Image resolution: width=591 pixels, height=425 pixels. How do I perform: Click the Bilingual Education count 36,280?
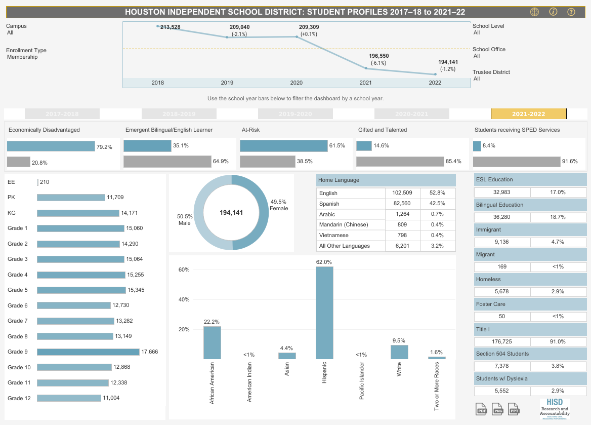point(501,217)
